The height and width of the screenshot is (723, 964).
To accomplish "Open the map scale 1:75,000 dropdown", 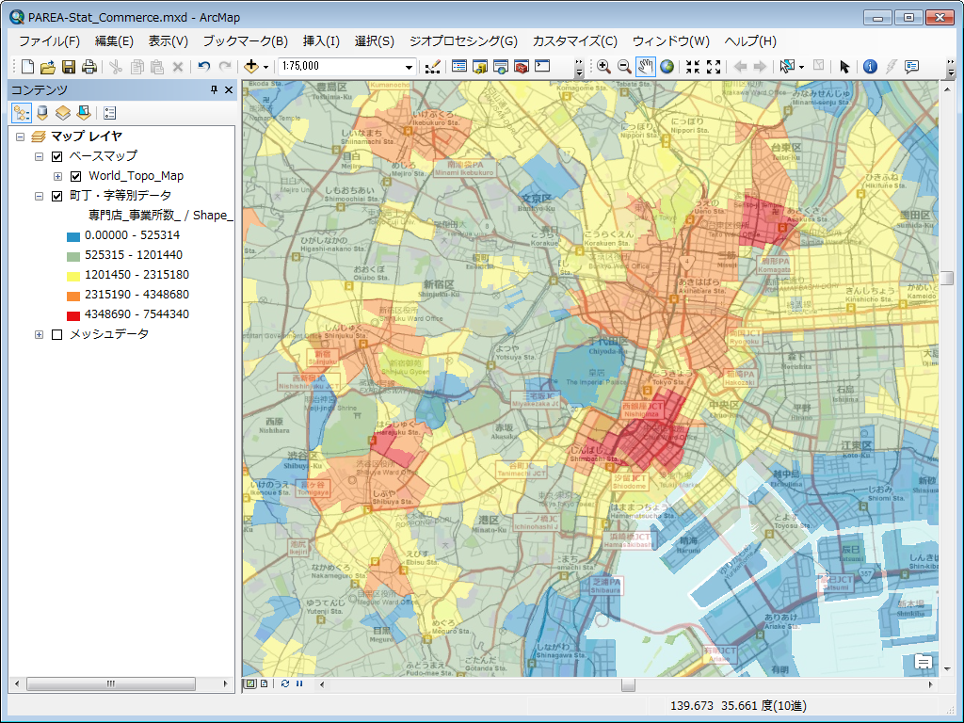I will [x=409, y=67].
